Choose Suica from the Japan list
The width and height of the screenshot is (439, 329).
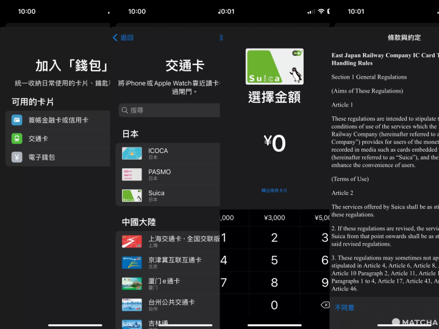(x=168, y=196)
